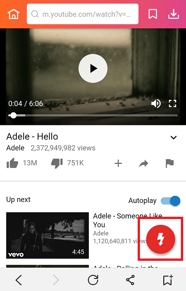Focus the m.youtube.com address bar
The width and height of the screenshot is (186, 291).
(83, 14)
